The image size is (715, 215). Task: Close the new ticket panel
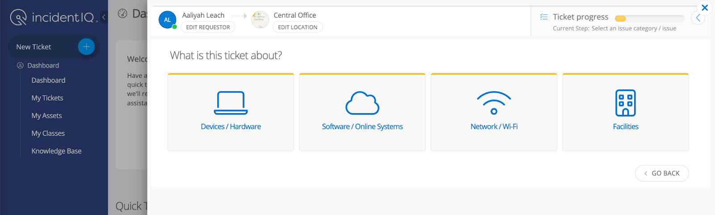705,8
